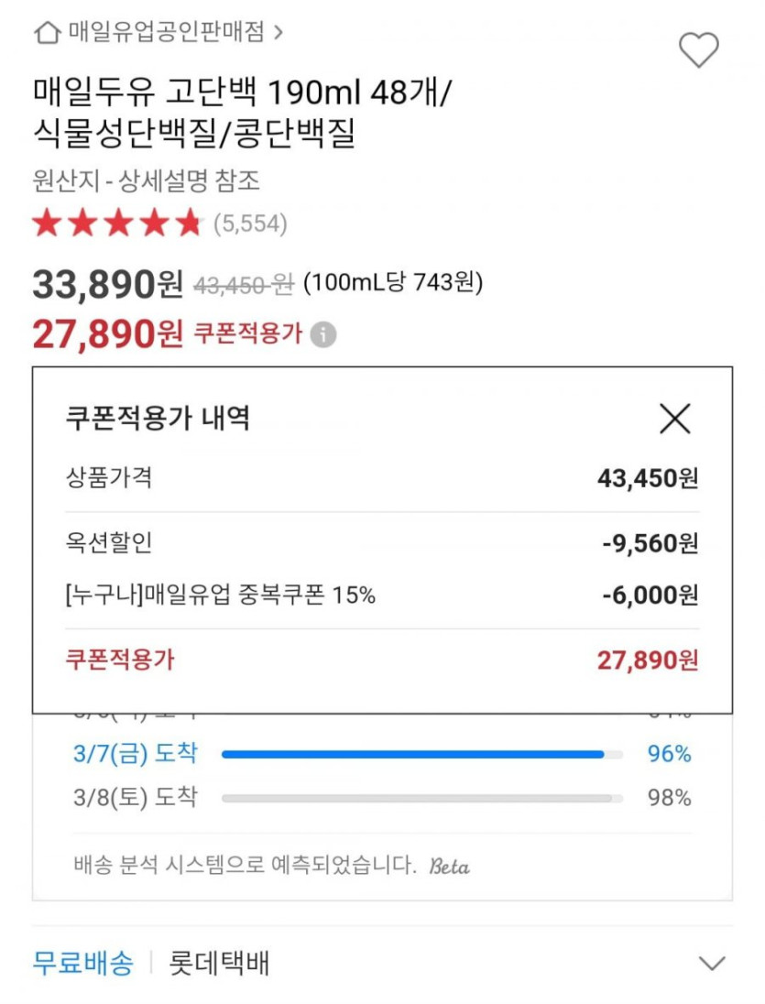Click the red star rating icons

pos(116,223)
